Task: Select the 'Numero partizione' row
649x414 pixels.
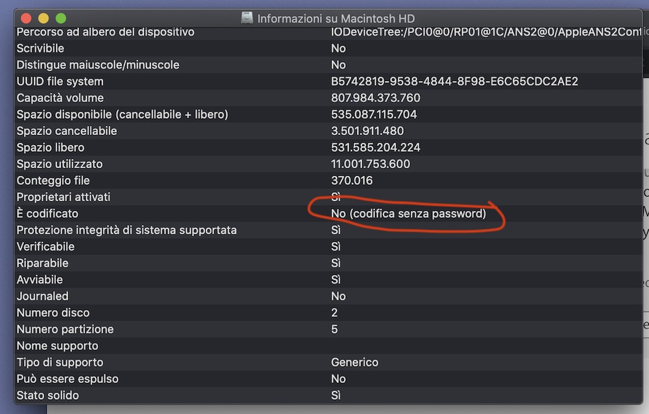Action: pos(65,329)
